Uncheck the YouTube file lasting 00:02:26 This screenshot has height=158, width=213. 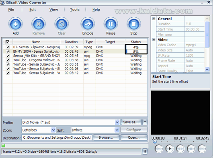click(x=8, y=69)
